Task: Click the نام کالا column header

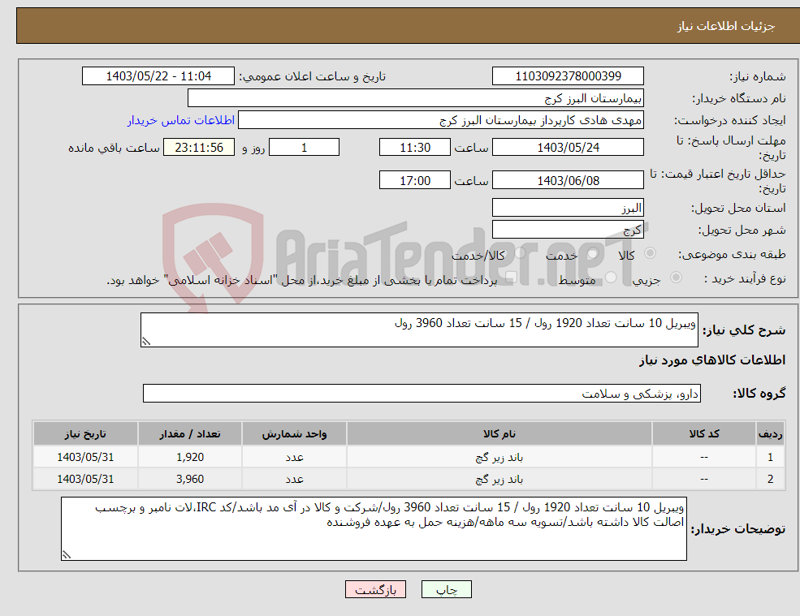Action: (499, 433)
